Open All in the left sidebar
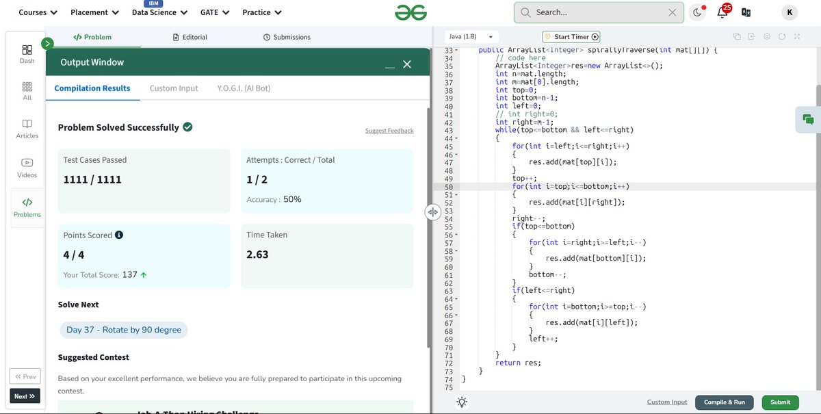Viewport: 821px width, 414px height. pos(27,91)
